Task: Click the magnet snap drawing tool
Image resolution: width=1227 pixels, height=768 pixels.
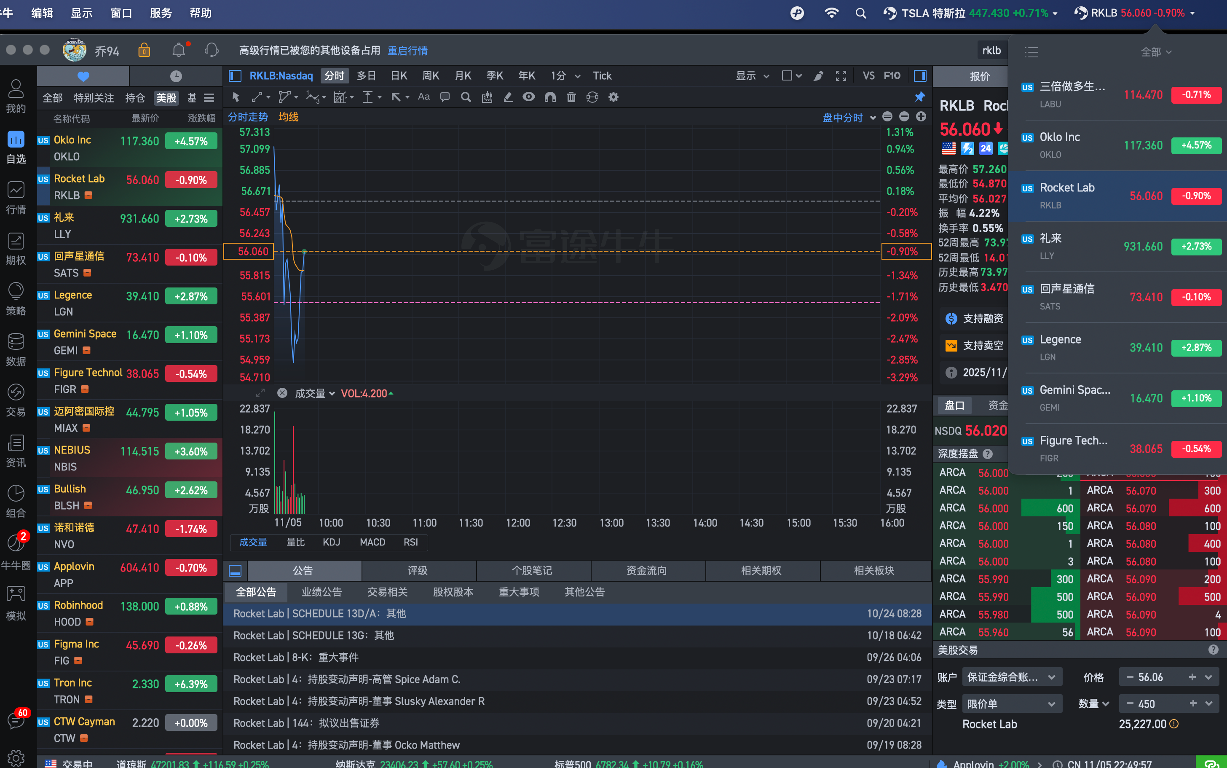Action: [x=550, y=97]
